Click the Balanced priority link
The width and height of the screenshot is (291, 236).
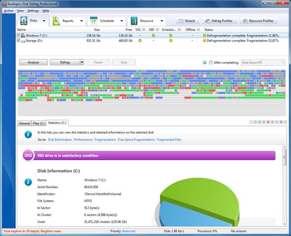128,231
